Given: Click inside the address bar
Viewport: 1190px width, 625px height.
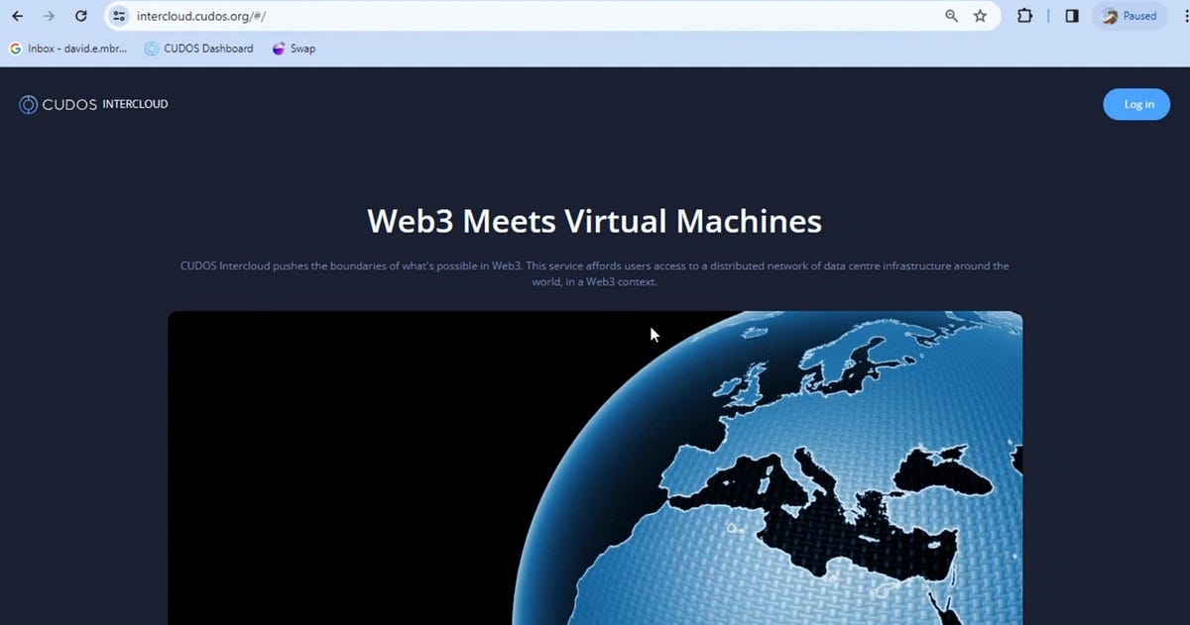Looking at the screenshot, I should (397, 16).
